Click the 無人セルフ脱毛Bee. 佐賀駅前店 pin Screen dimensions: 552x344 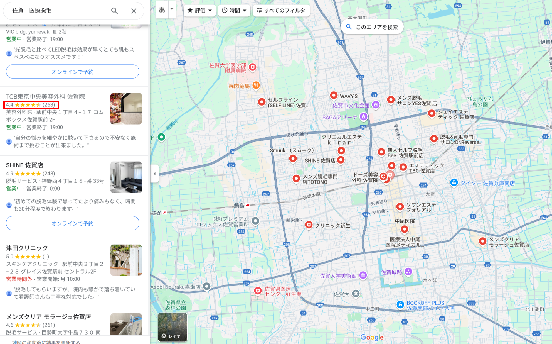(381, 152)
